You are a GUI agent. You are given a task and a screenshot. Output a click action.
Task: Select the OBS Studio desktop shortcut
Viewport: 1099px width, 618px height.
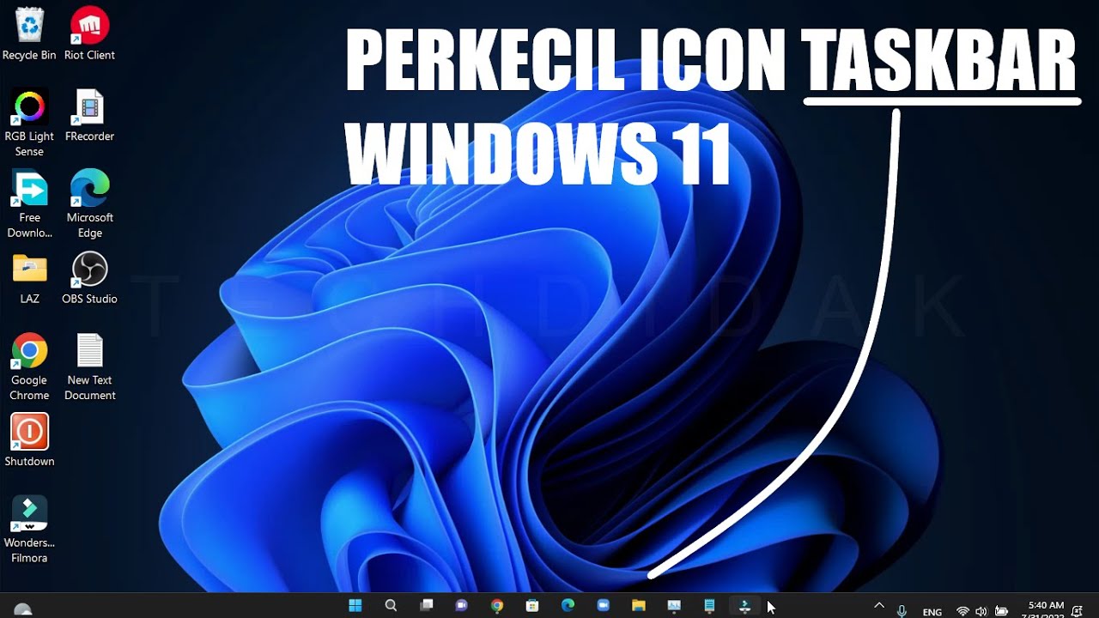(89, 279)
